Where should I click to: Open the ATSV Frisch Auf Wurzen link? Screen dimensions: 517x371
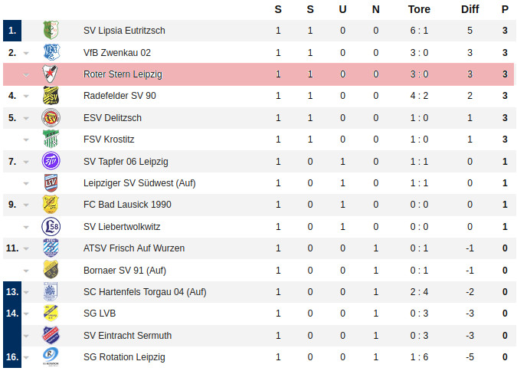[x=134, y=248]
